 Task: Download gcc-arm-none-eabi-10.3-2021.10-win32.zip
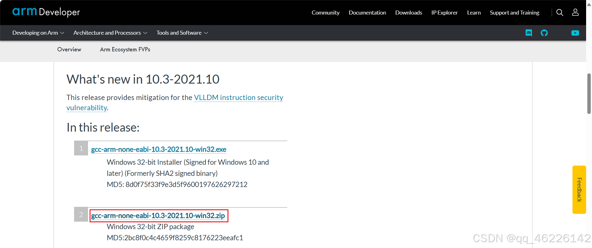158,215
